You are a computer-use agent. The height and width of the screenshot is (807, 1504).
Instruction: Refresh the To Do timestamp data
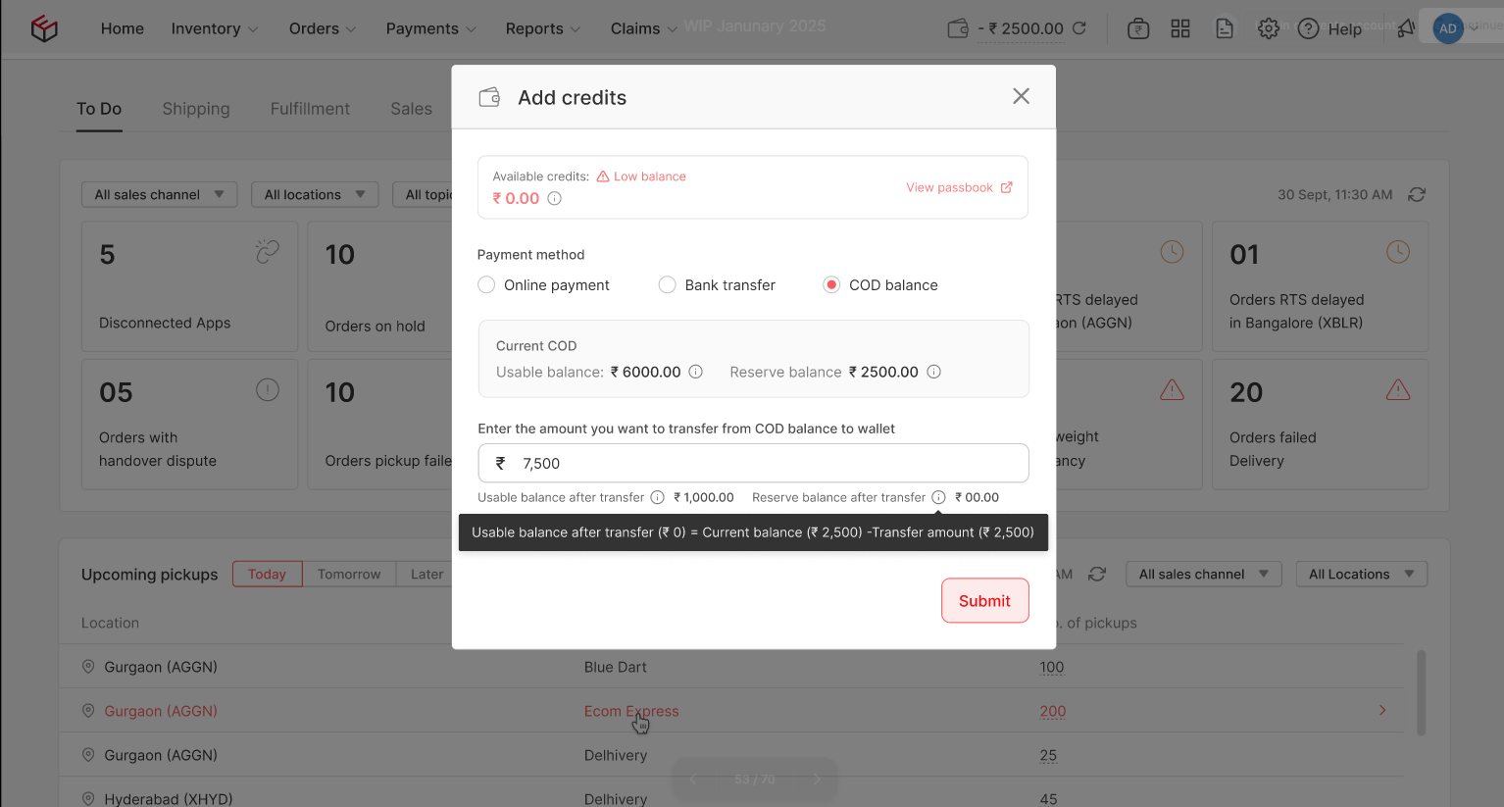pyautogui.click(x=1417, y=195)
